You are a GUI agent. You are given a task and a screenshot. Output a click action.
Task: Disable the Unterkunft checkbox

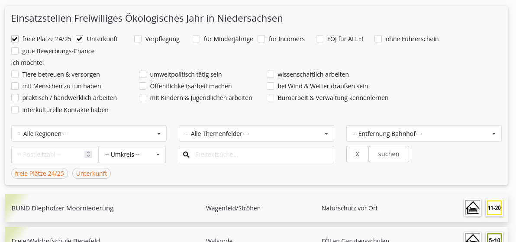point(80,39)
